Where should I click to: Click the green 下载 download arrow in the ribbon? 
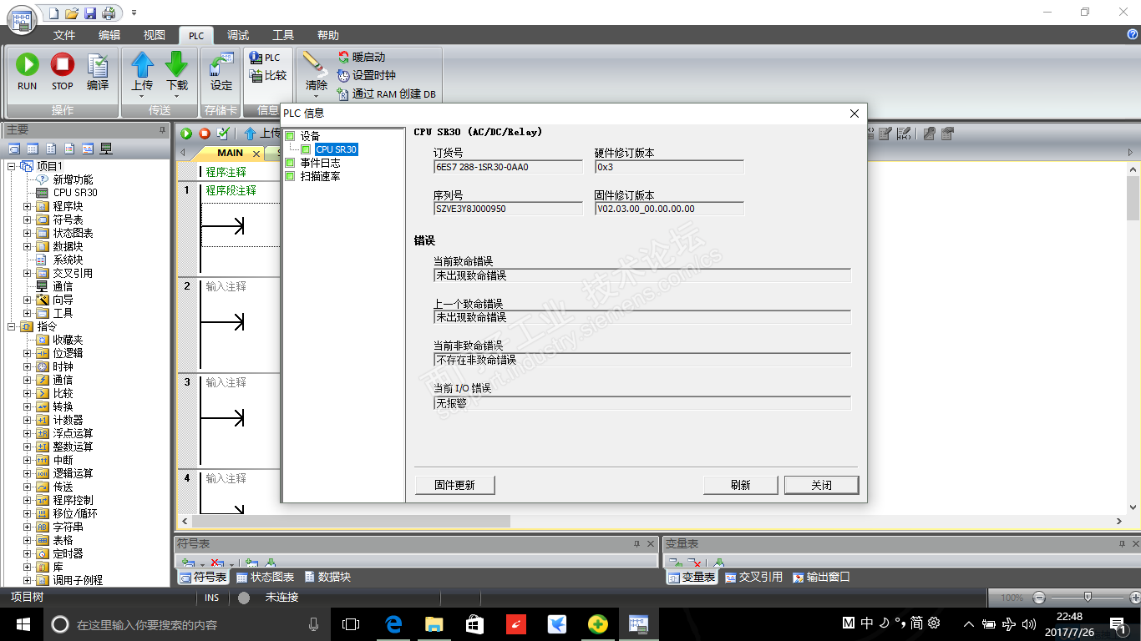pos(177,65)
